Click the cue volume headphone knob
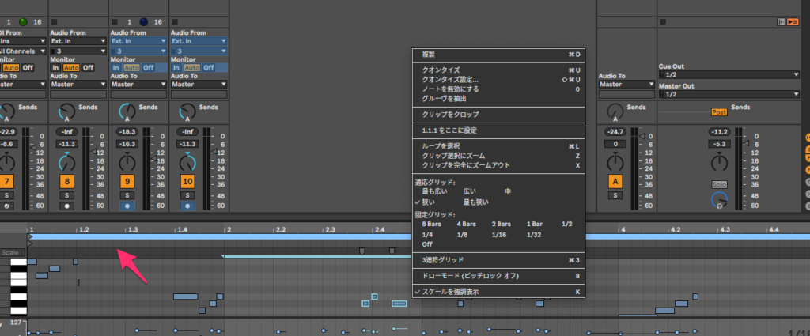Viewport: 810px width, 336px height. 718,201
